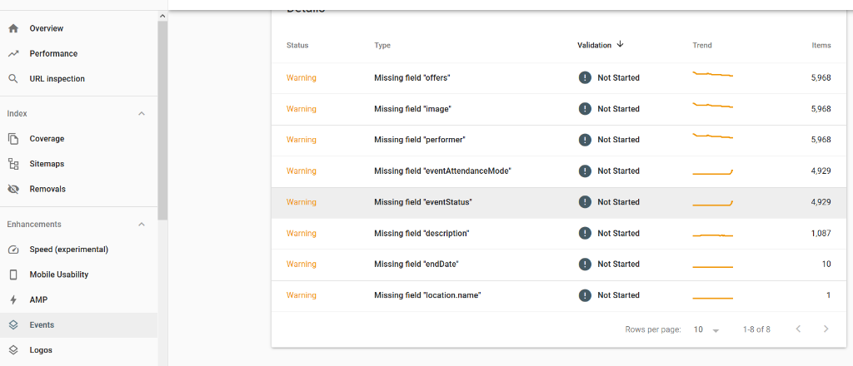Click the validation alert icon in image row

coord(585,109)
